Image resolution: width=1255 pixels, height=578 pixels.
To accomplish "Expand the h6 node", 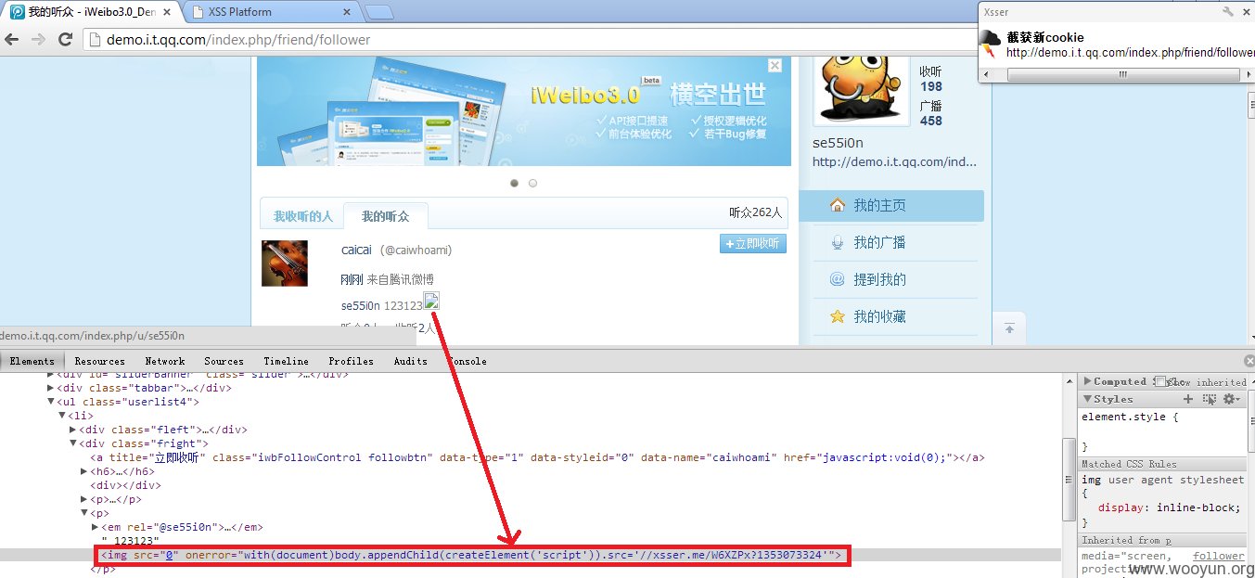I will [x=84, y=471].
